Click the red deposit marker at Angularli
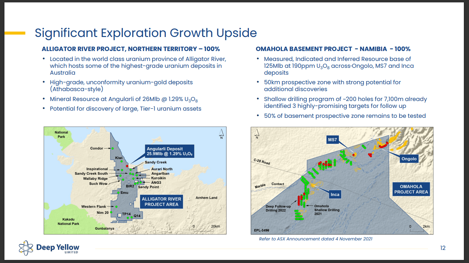469x263 pixels. (x=127, y=166)
